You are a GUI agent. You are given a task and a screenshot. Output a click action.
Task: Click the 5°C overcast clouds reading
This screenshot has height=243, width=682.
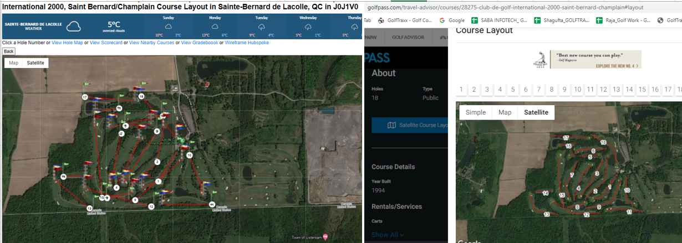point(114,27)
